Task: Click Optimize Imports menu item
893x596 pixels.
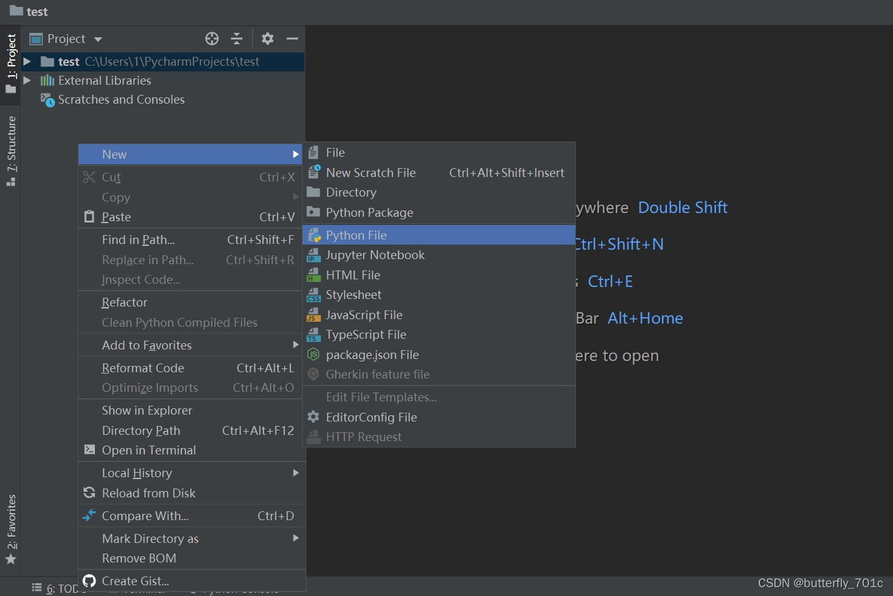Action: (190, 387)
